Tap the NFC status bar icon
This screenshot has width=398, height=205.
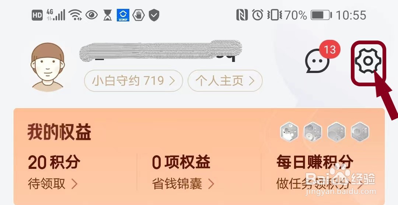coord(242,15)
